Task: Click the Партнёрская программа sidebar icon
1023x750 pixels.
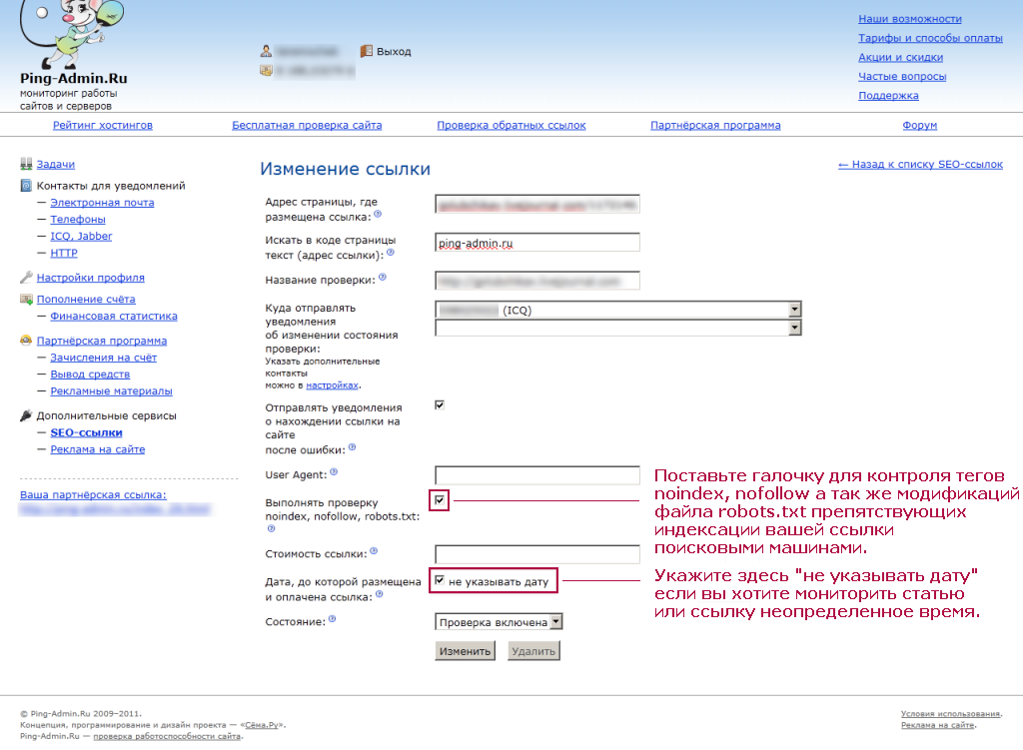Action: [x=26, y=341]
